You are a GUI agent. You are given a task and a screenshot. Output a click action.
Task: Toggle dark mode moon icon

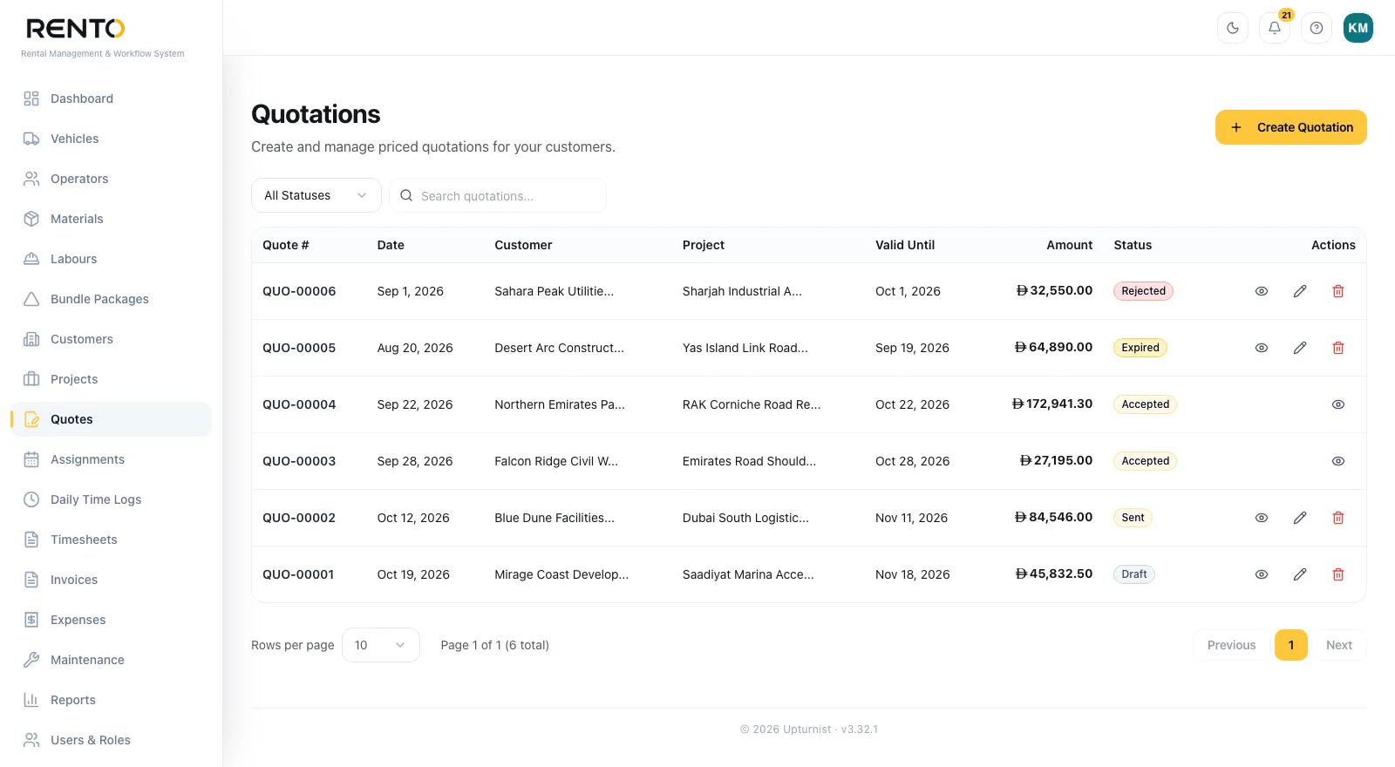point(1233,28)
